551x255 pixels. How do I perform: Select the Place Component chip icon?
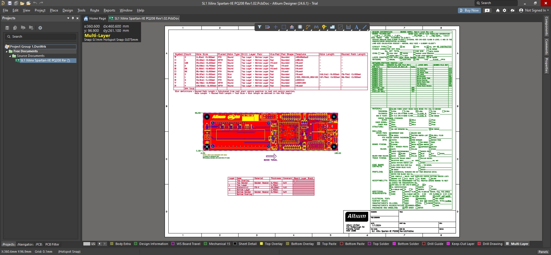pyautogui.click(x=300, y=27)
